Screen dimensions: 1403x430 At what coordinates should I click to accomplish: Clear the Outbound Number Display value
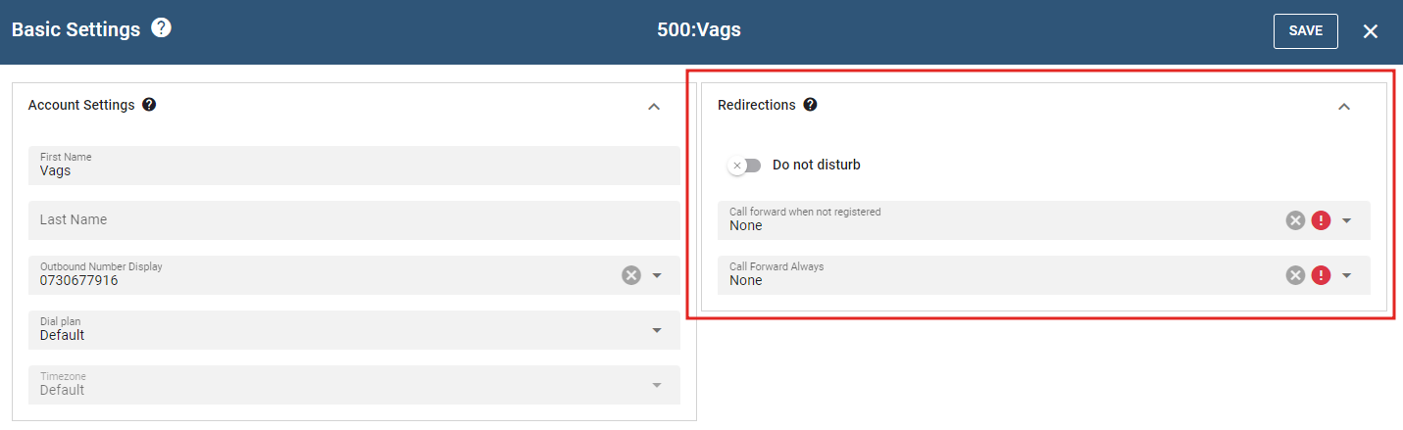click(631, 275)
